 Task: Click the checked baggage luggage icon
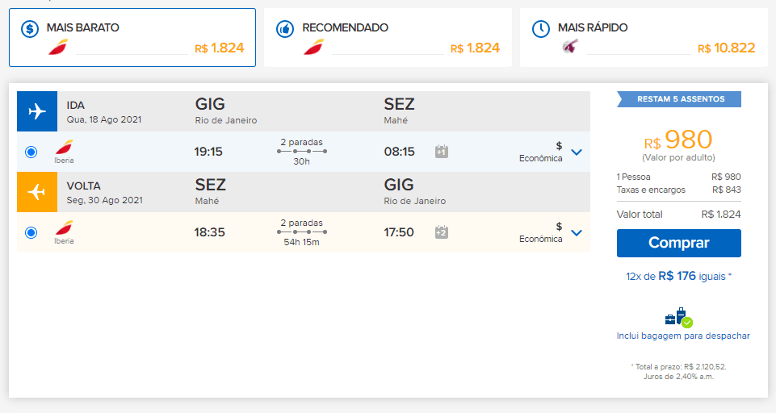(678, 318)
